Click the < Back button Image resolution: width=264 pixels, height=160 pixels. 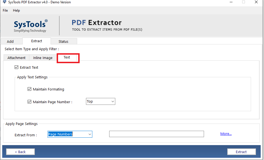pyautogui.click(x=20, y=152)
